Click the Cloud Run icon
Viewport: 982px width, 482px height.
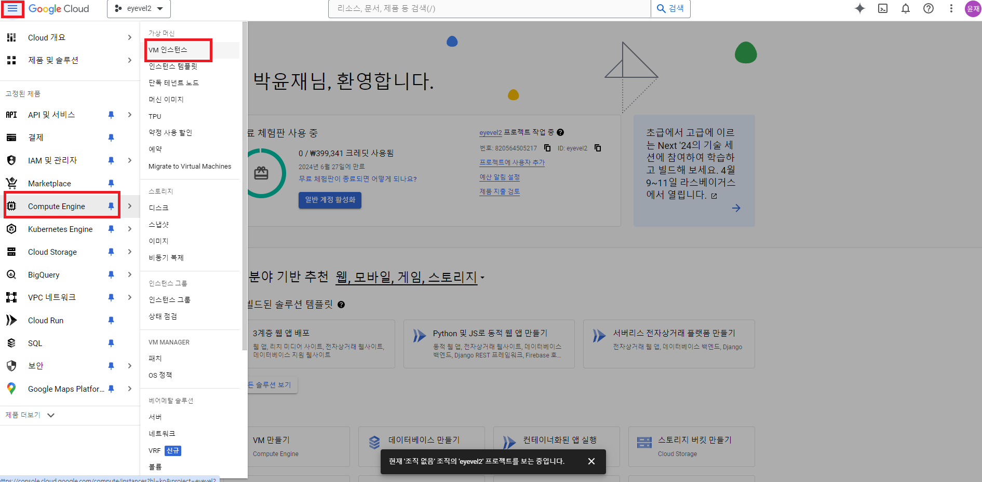click(x=11, y=320)
